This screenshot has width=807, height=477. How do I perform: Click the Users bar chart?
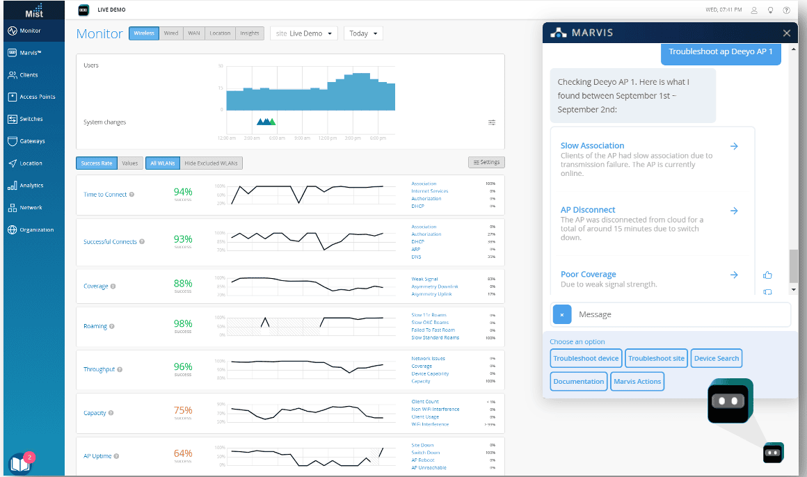coord(311,92)
